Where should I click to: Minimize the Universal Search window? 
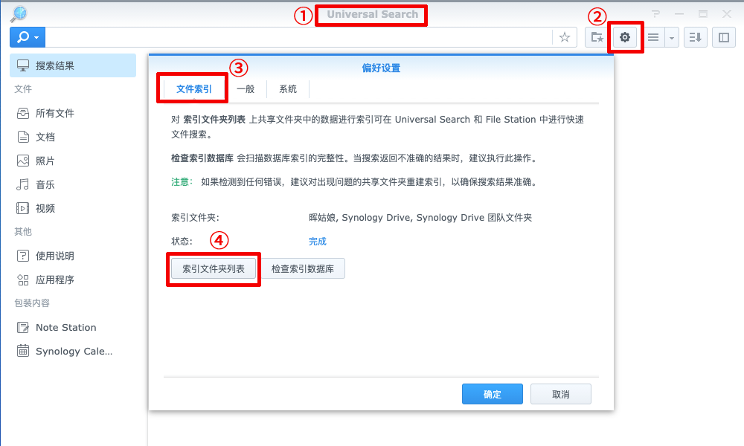point(679,14)
